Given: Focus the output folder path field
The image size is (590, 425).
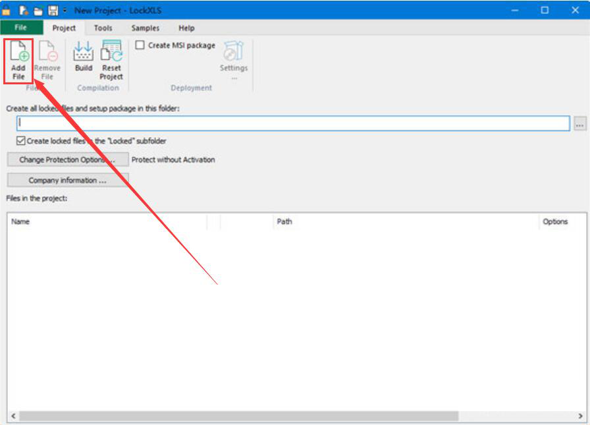Looking at the screenshot, I should coord(293,123).
